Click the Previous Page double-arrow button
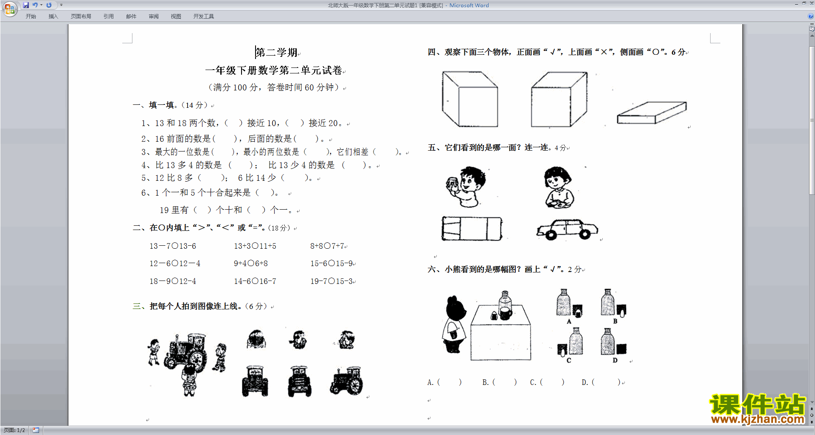 click(812, 409)
